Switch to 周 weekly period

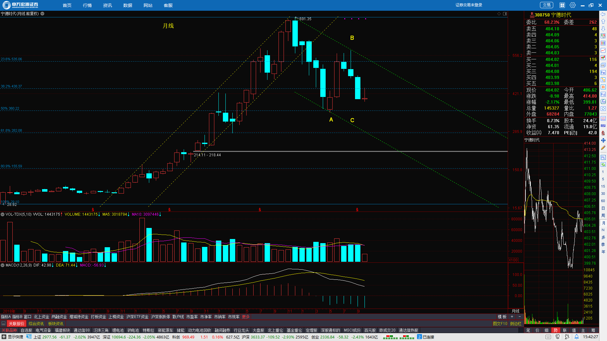point(603,215)
